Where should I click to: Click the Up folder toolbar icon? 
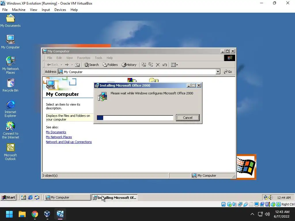coord(77,65)
